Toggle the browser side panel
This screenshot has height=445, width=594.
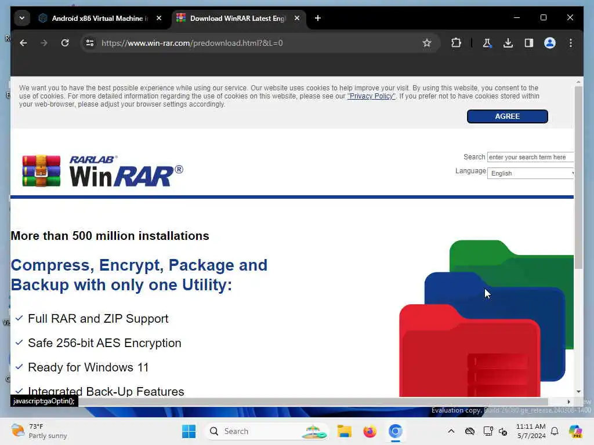(x=529, y=43)
